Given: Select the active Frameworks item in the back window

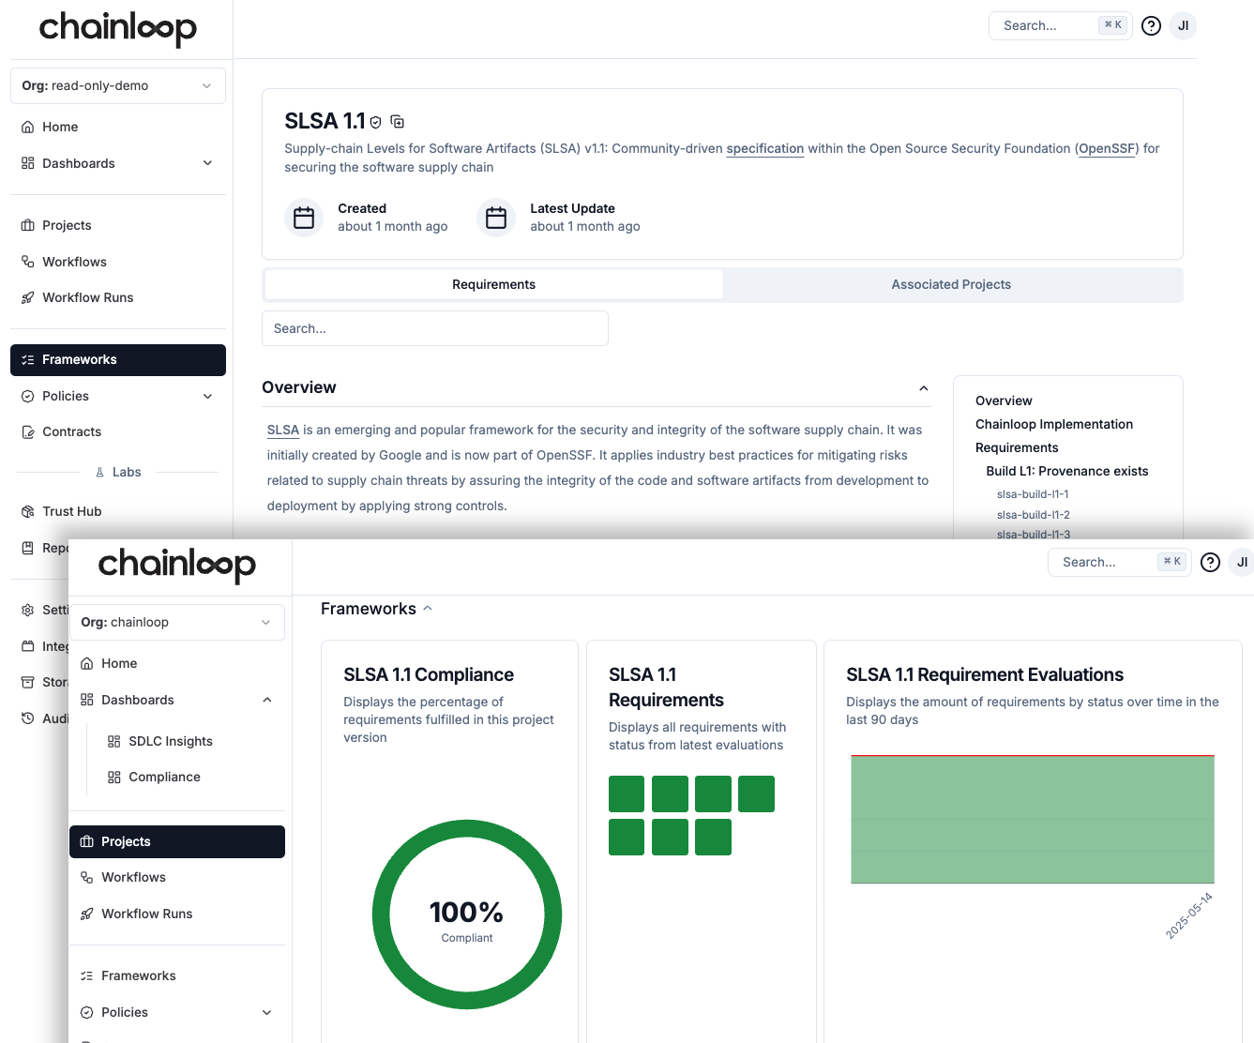Looking at the screenshot, I should [x=118, y=359].
